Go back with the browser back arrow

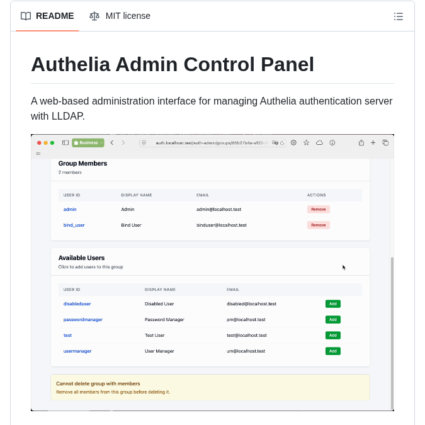click(112, 142)
